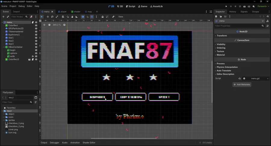Open the Forward+ renderer dropdown
Viewport: 271px width, 146px height.
263,6
